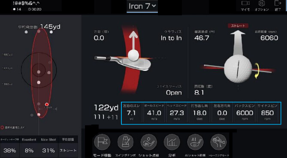
Task: Click the 38% target keep rate box
Action: pyautogui.click(x=10, y=146)
